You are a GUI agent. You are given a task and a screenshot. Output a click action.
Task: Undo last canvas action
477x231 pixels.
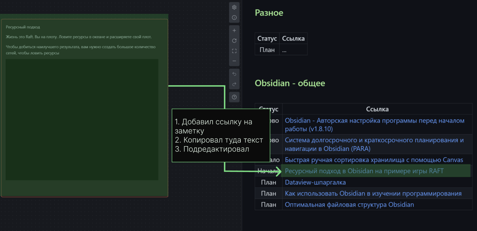(x=234, y=74)
